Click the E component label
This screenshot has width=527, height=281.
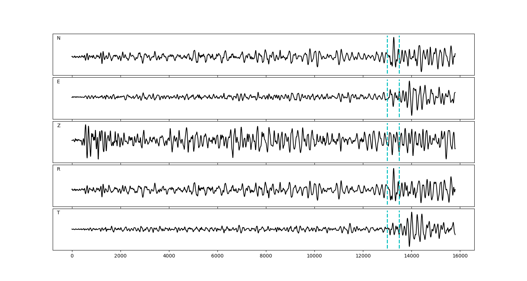[58, 82]
